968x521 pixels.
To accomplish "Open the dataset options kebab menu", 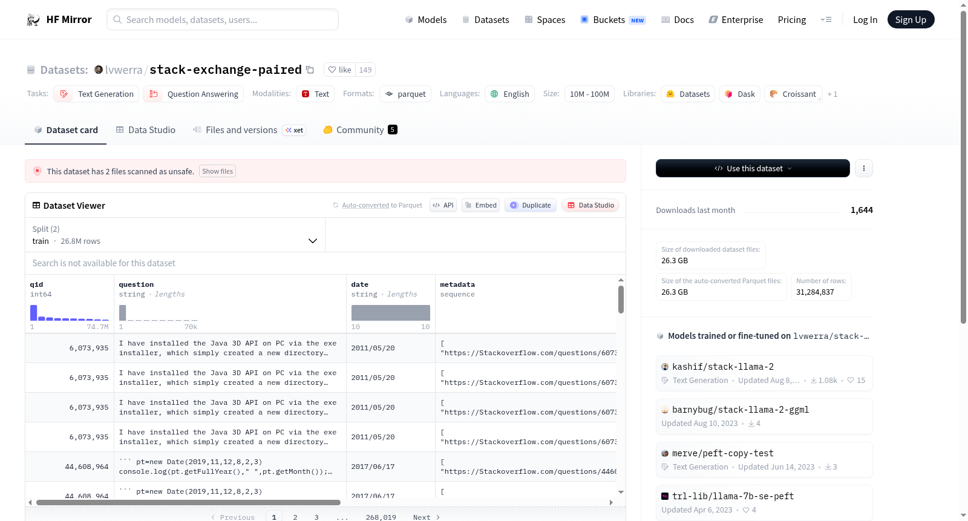I will (x=864, y=168).
